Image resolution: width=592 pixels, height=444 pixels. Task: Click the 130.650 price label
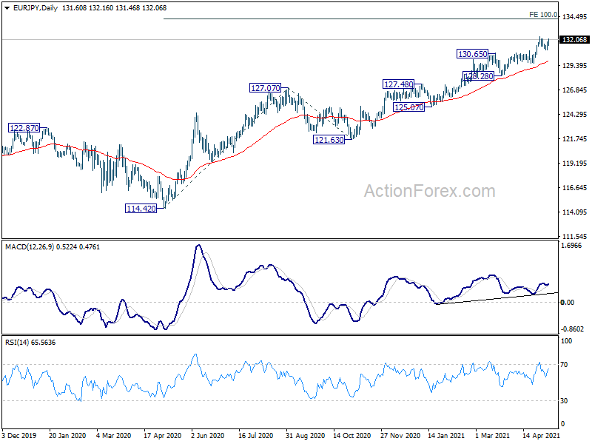(x=472, y=54)
